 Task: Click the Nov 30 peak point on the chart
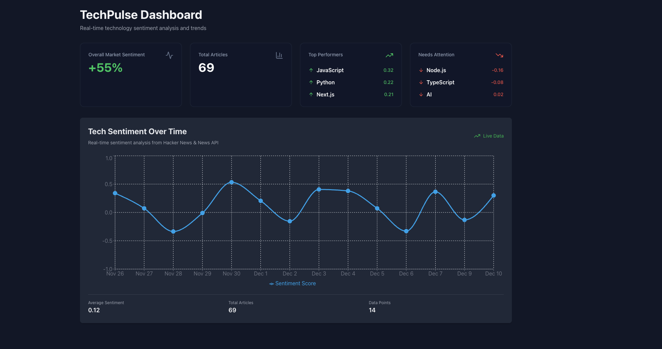click(231, 182)
